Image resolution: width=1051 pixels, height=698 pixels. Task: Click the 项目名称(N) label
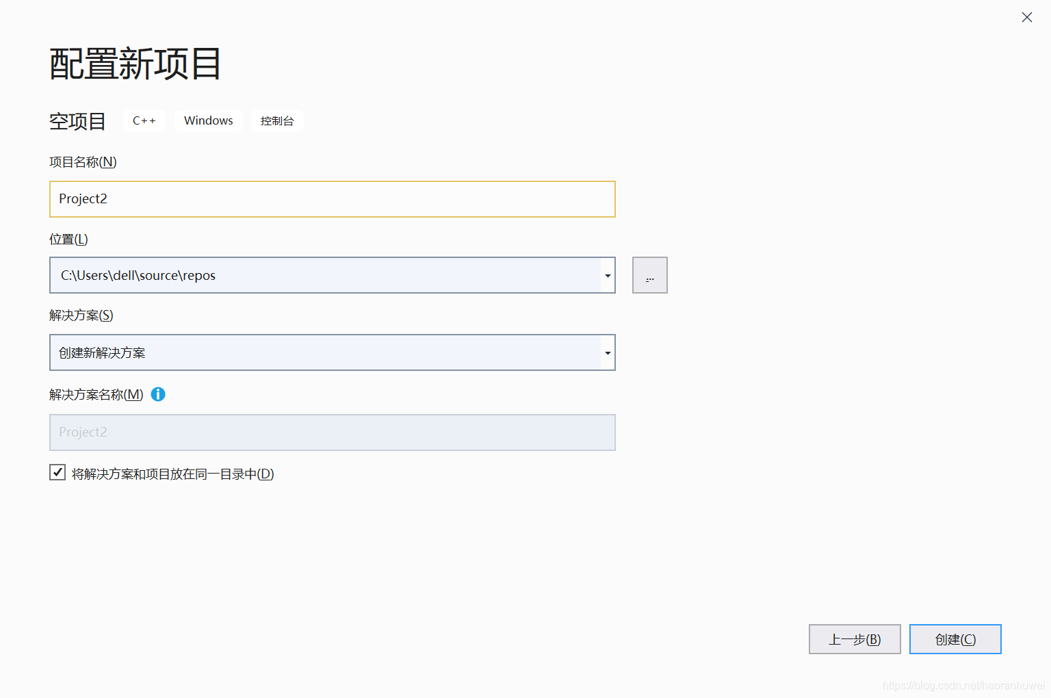83,162
